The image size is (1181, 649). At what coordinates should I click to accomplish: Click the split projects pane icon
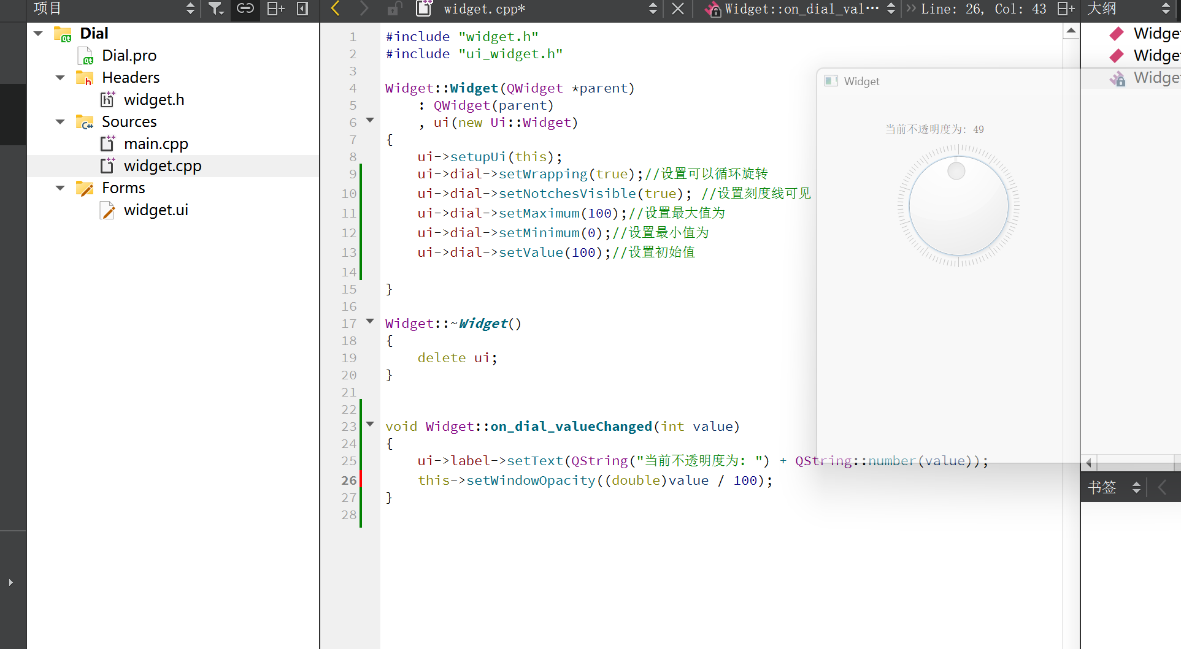[x=275, y=9]
